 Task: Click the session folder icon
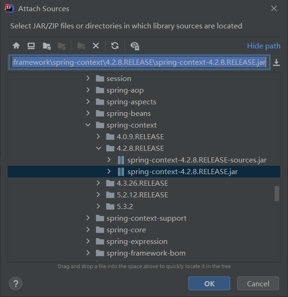pos(100,78)
